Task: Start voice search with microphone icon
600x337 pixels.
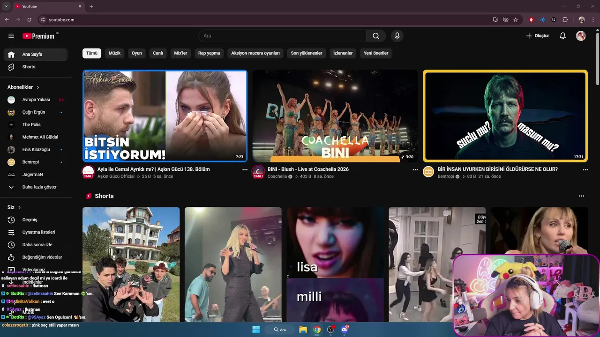Action: [x=397, y=36]
